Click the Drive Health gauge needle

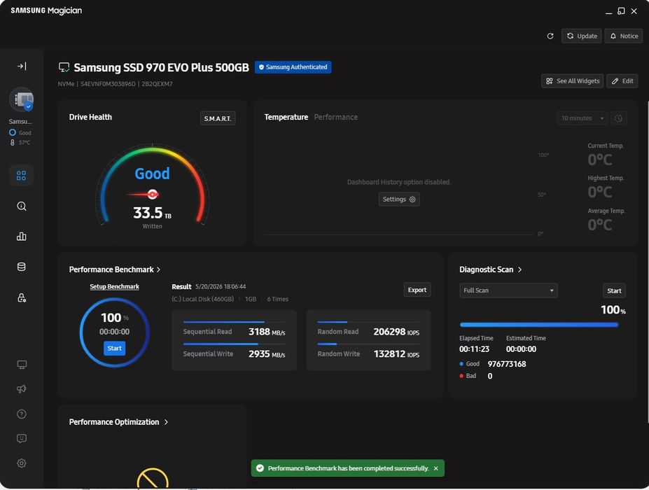(x=144, y=194)
